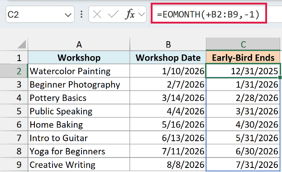
Task: Select the Public Speaking cell
Action: point(79,111)
